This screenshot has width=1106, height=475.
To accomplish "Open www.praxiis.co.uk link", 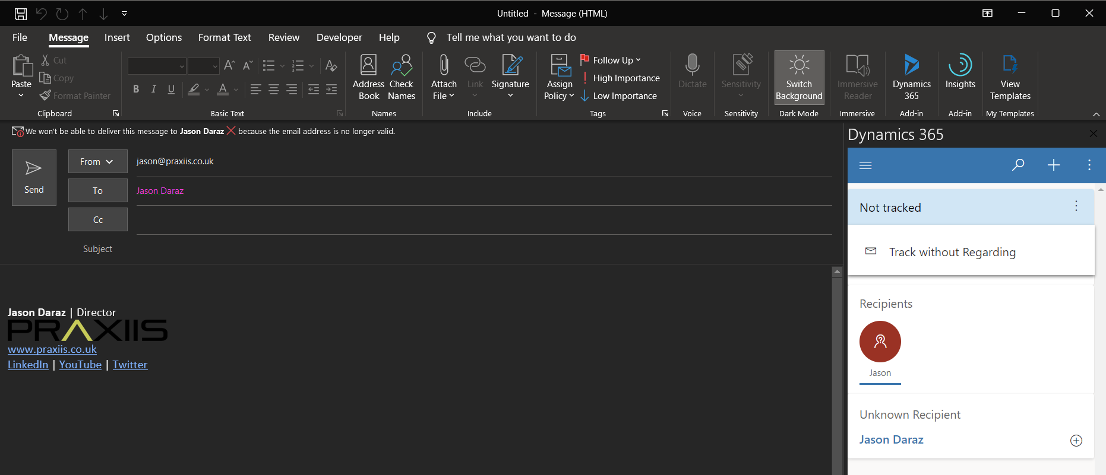I will tap(52, 349).
